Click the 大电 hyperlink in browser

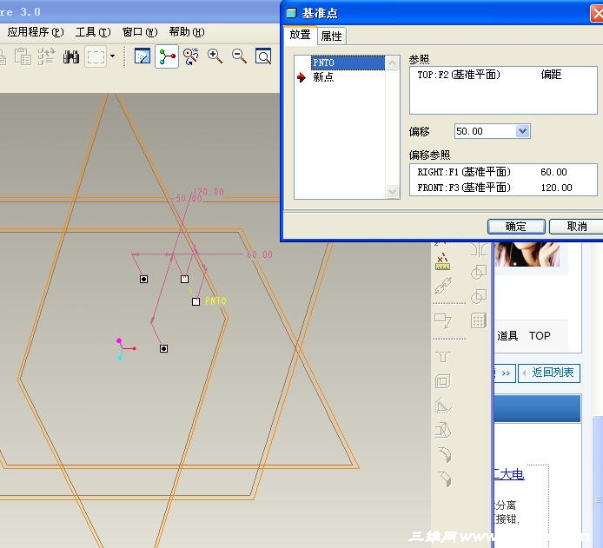pos(509,474)
